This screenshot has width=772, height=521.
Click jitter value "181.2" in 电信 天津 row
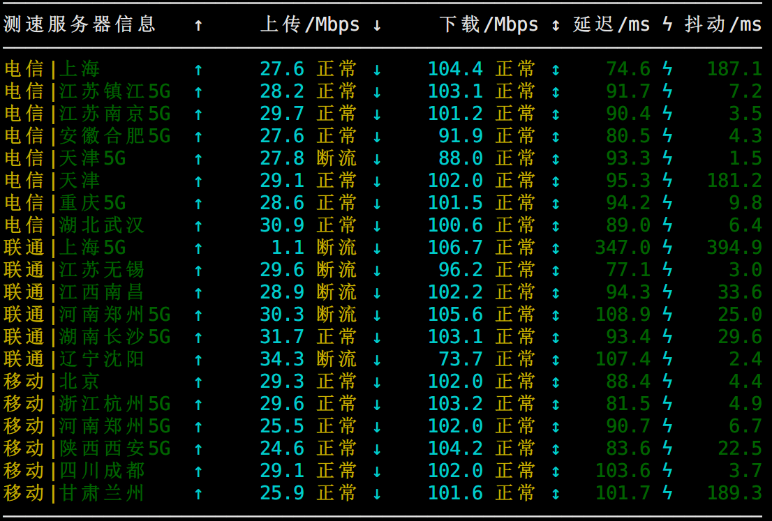pyautogui.click(x=734, y=181)
